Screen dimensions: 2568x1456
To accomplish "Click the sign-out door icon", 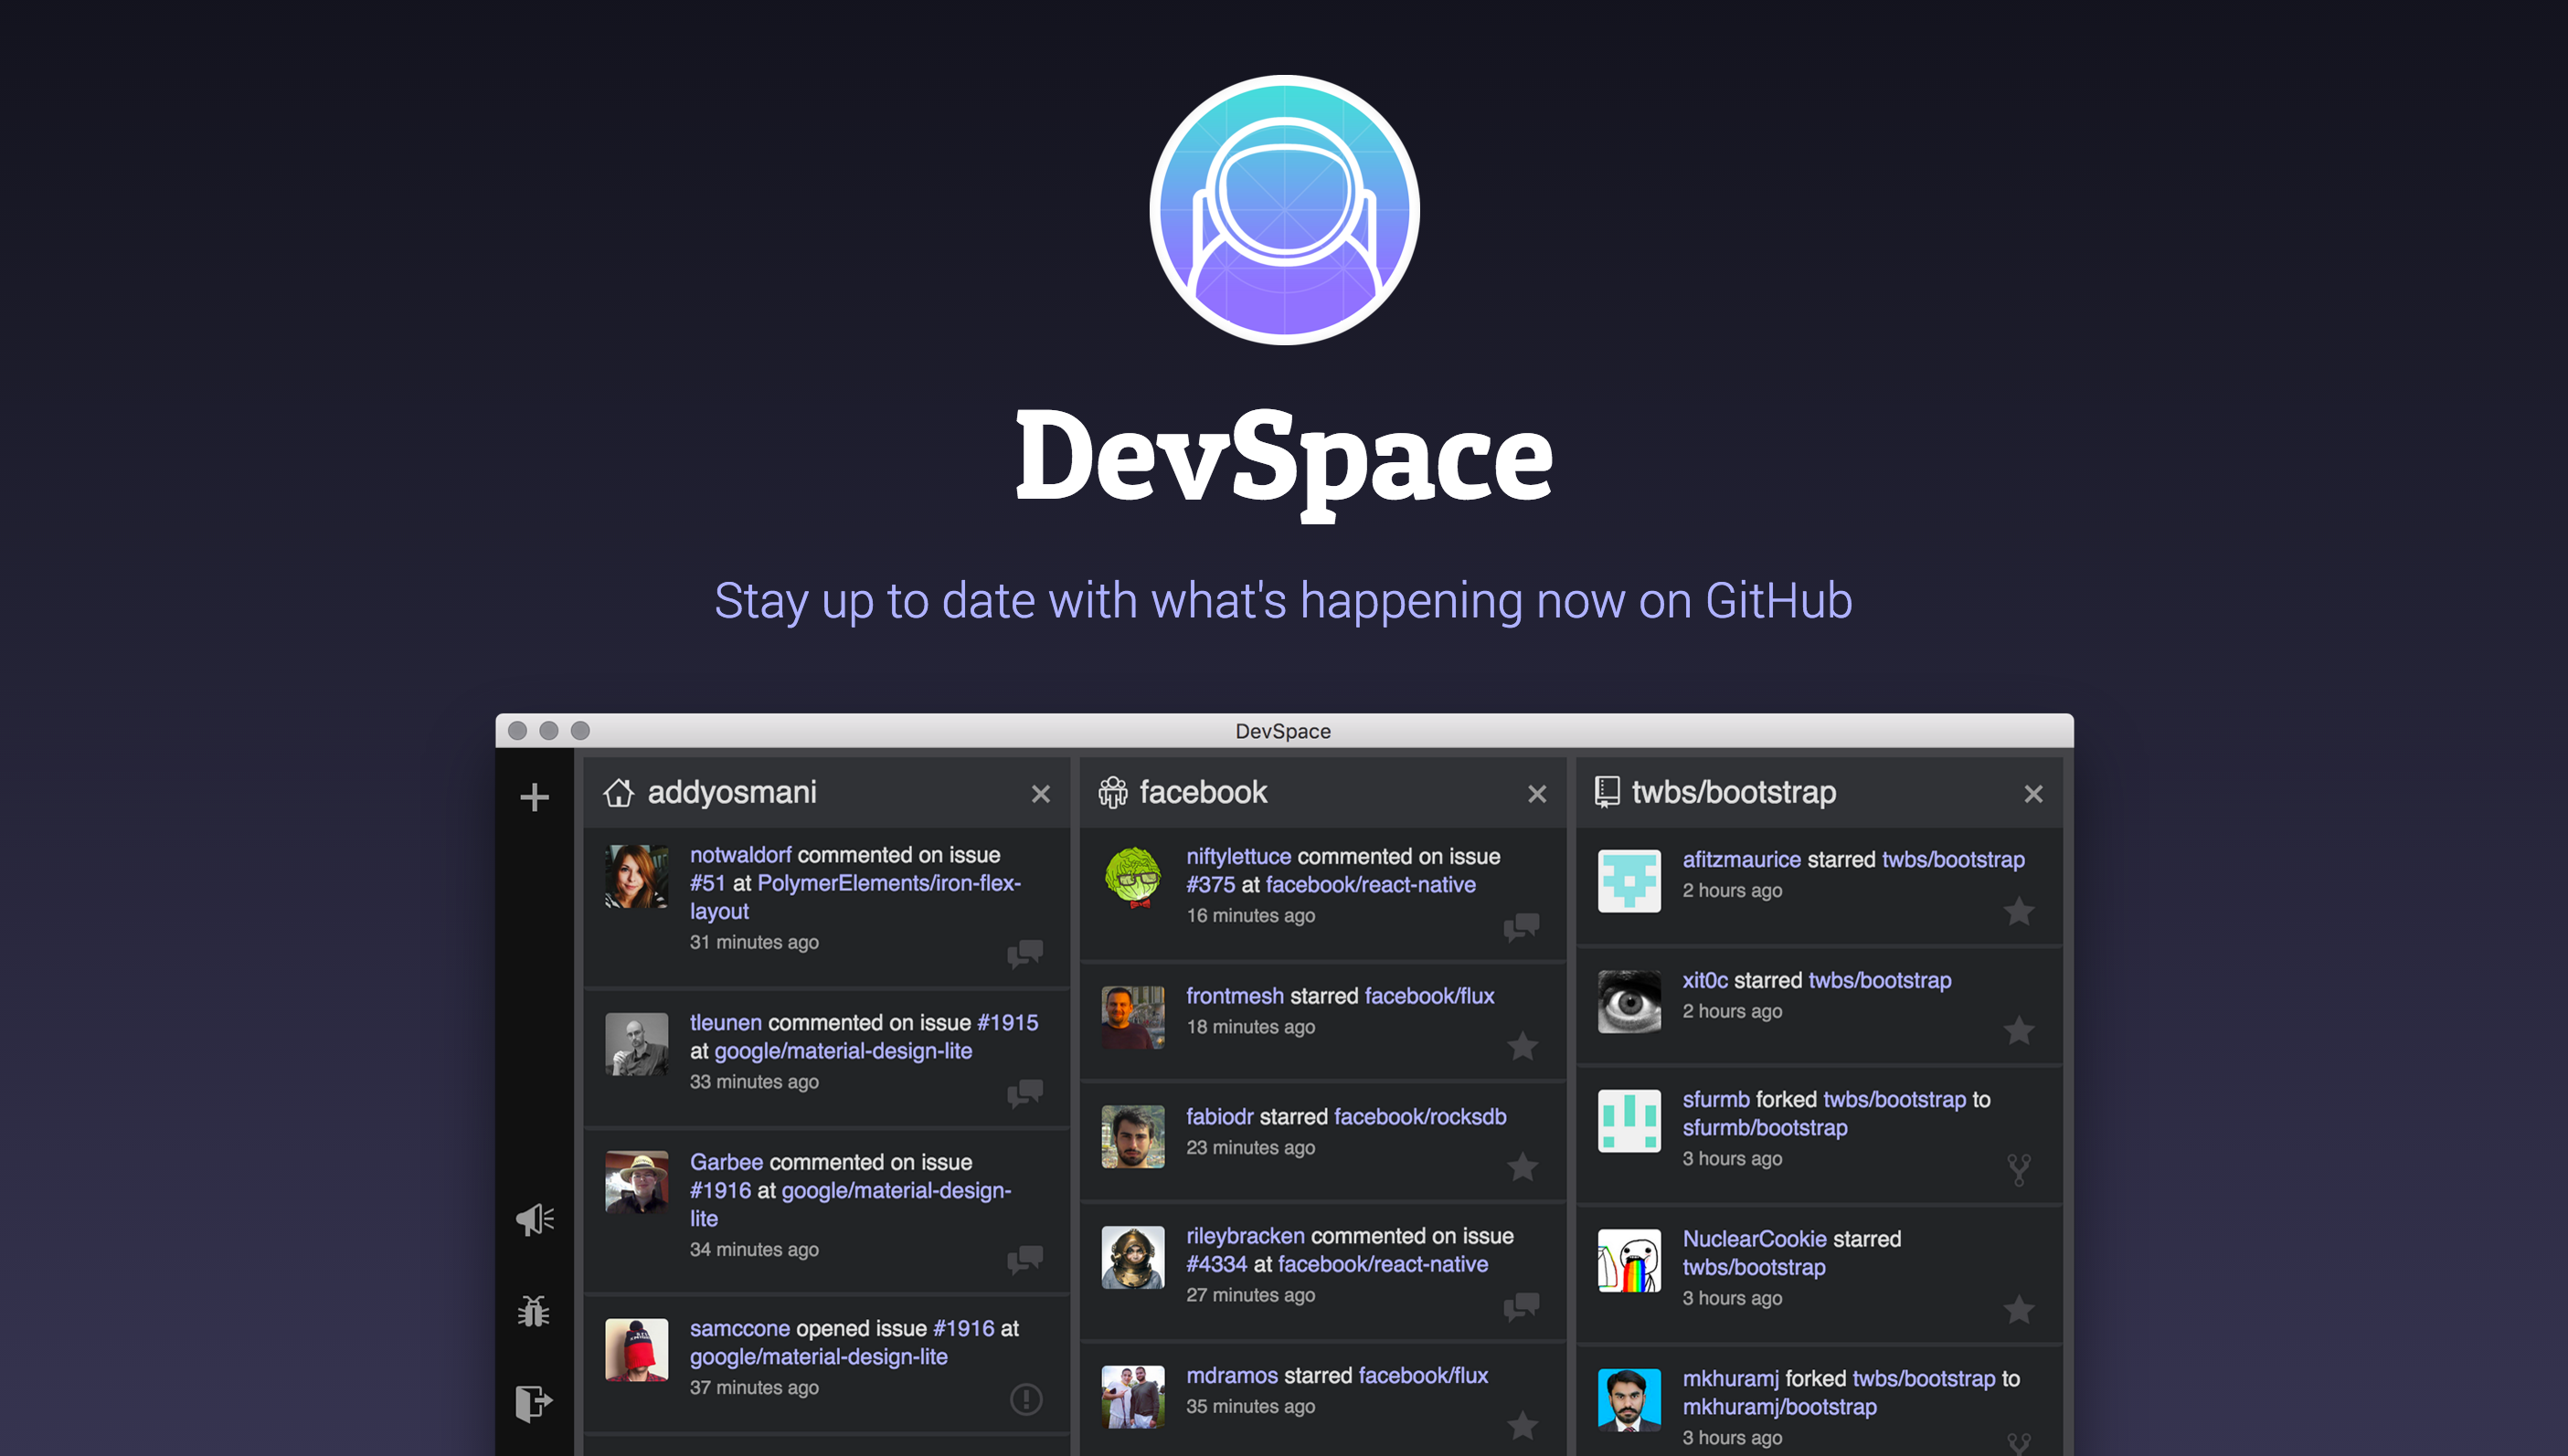I will click(x=533, y=1402).
